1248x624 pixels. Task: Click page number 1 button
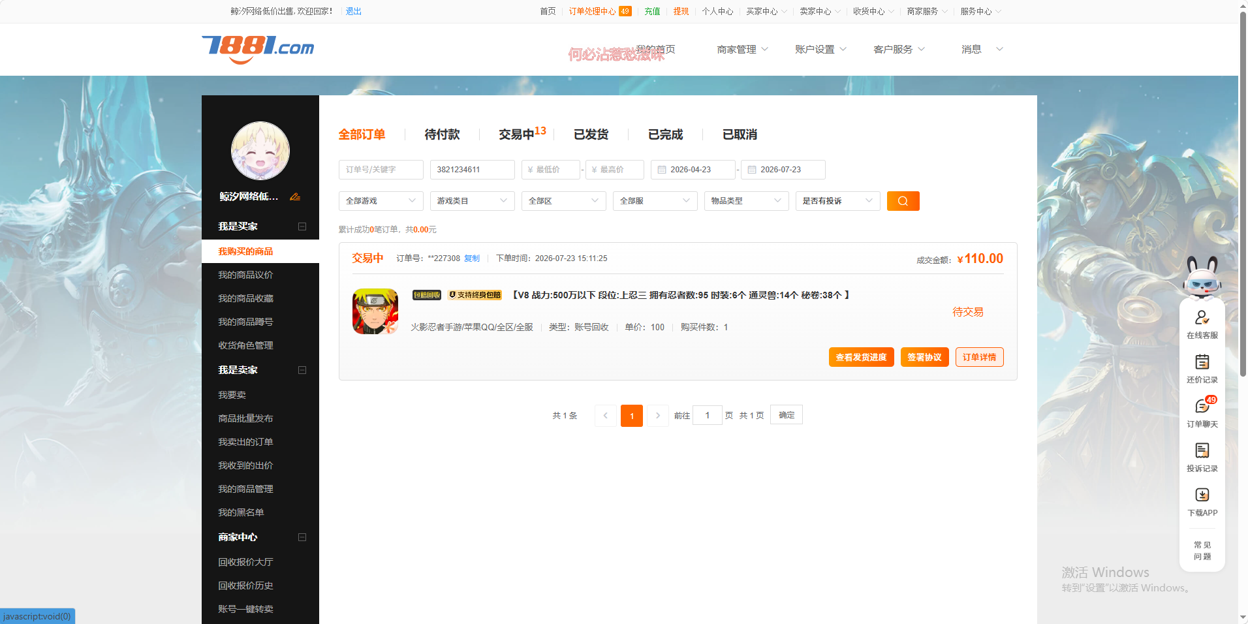point(632,416)
